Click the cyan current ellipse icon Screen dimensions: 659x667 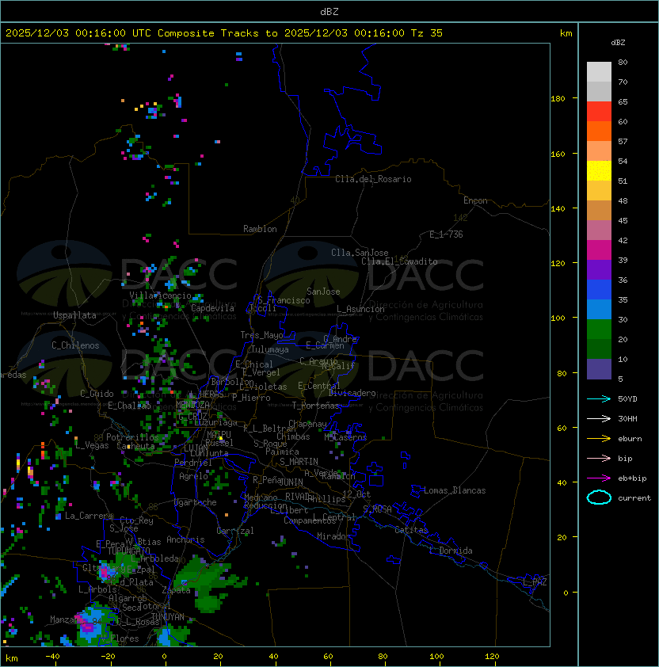(599, 497)
